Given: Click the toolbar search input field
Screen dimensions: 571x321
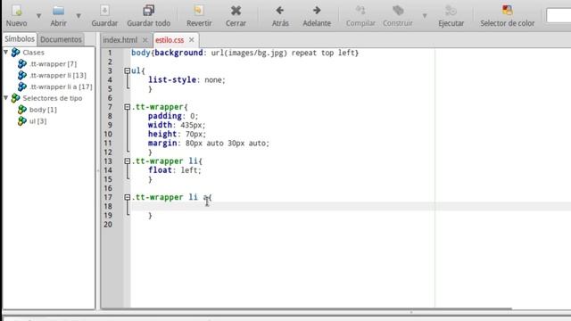Looking at the screenshot, I should point(559,16).
